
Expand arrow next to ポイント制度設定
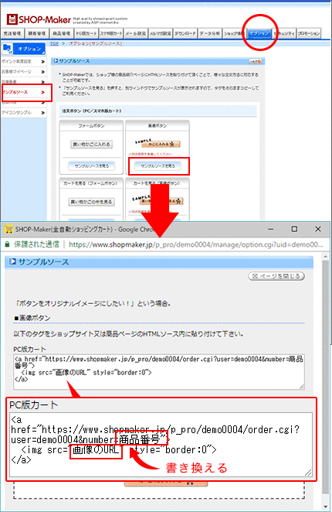pos(42,61)
